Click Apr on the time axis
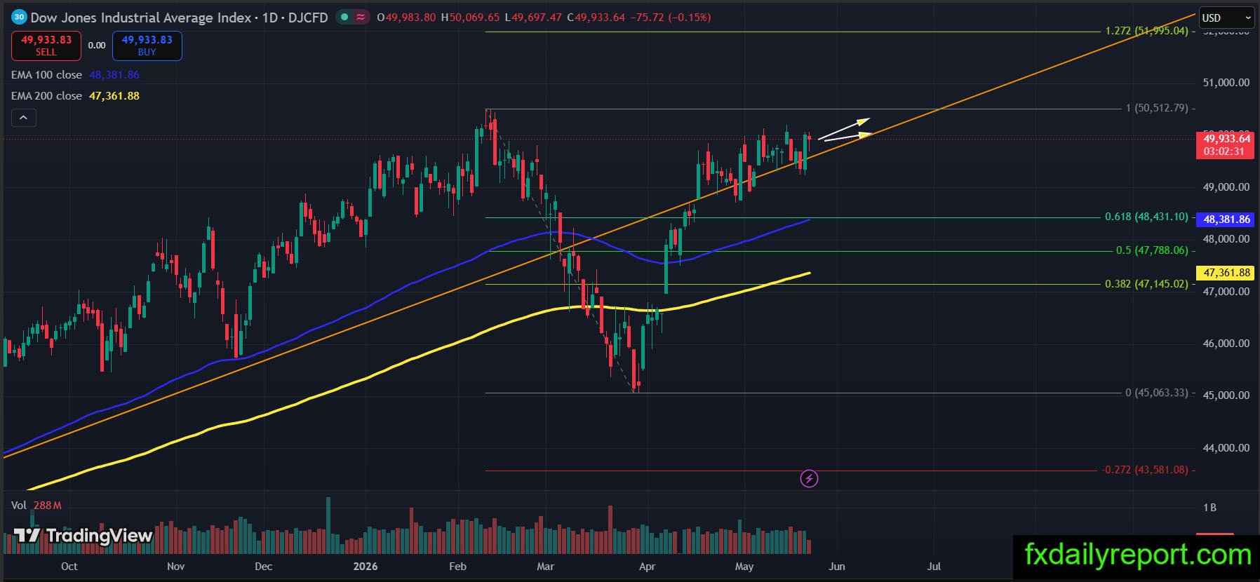Screen dimensions: 1260x582 (648, 567)
